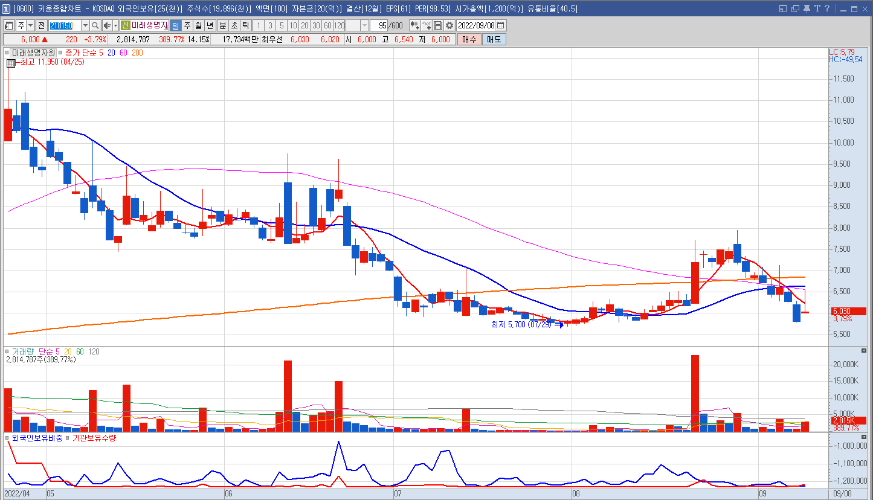Click the green 신 badge icon
The width and height of the screenshot is (873, 500).
click(126, 25)
